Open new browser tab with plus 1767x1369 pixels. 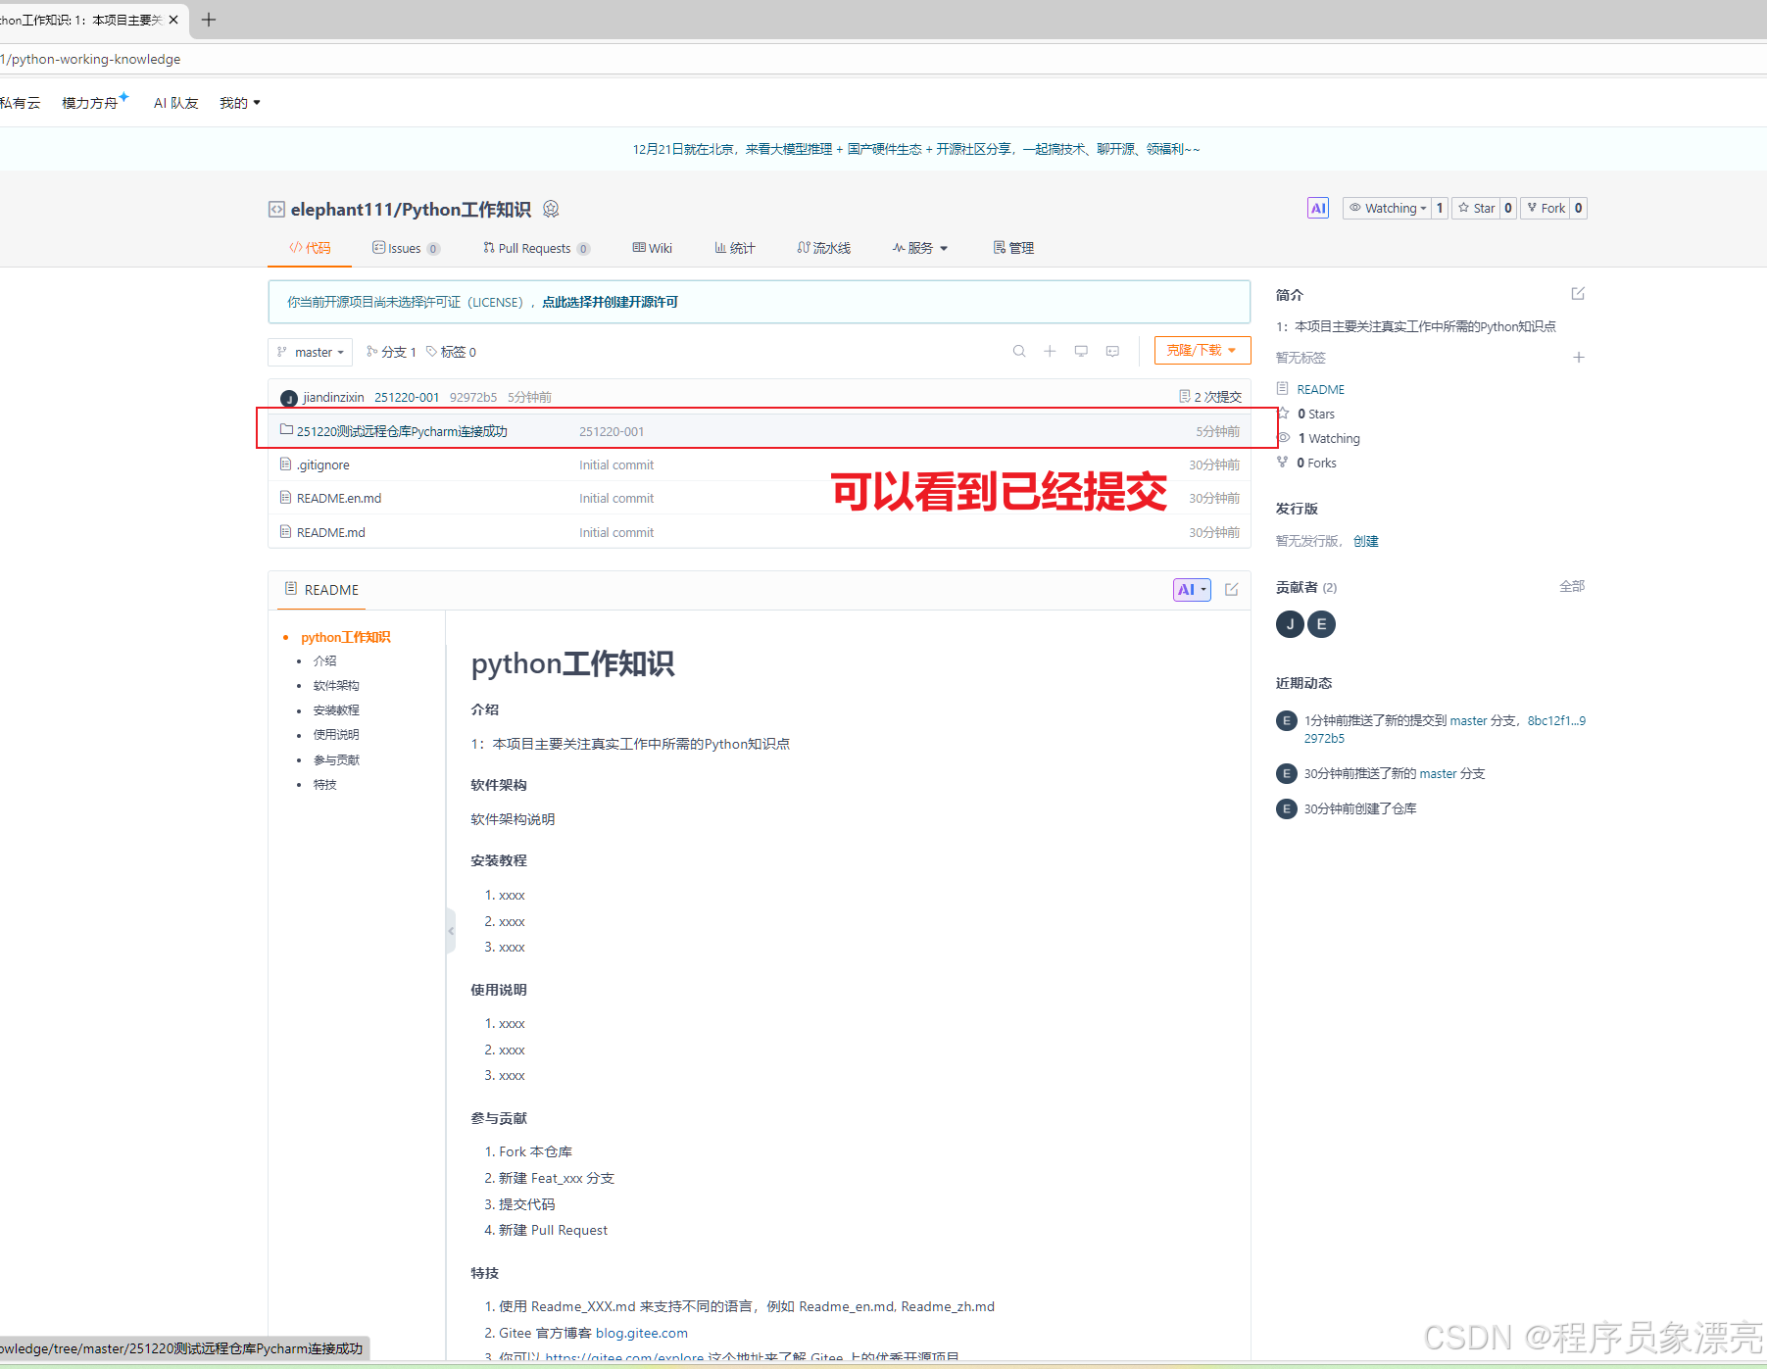[x=209, y=20]
